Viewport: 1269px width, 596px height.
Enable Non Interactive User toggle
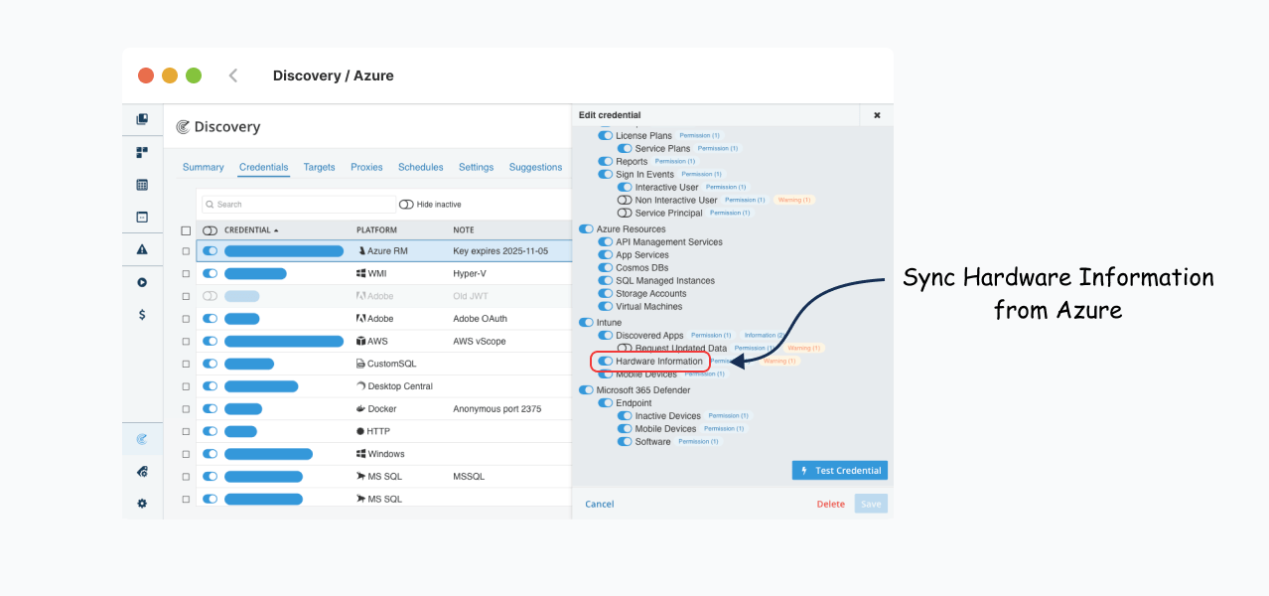625,200
